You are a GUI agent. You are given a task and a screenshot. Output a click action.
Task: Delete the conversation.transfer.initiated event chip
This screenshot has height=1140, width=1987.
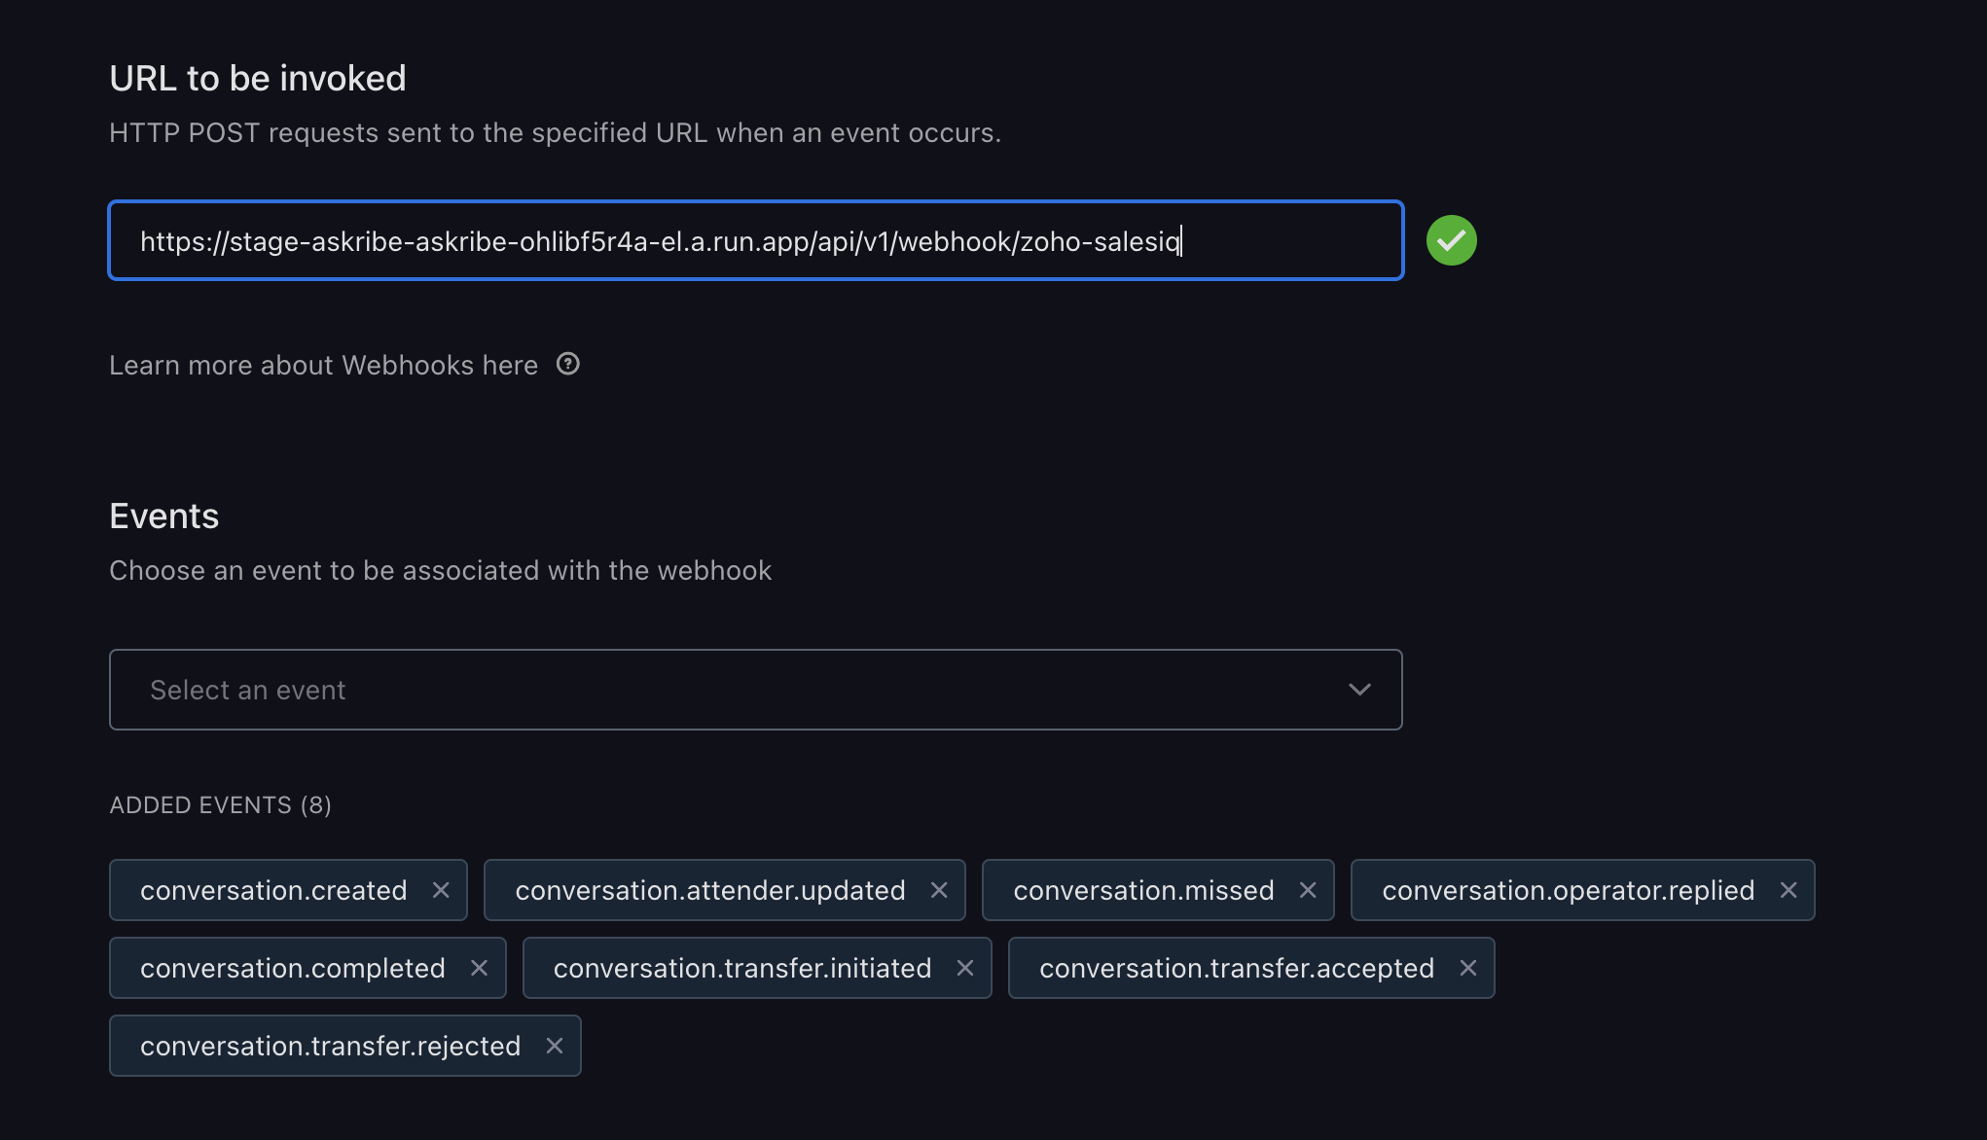tap(965, 968)
